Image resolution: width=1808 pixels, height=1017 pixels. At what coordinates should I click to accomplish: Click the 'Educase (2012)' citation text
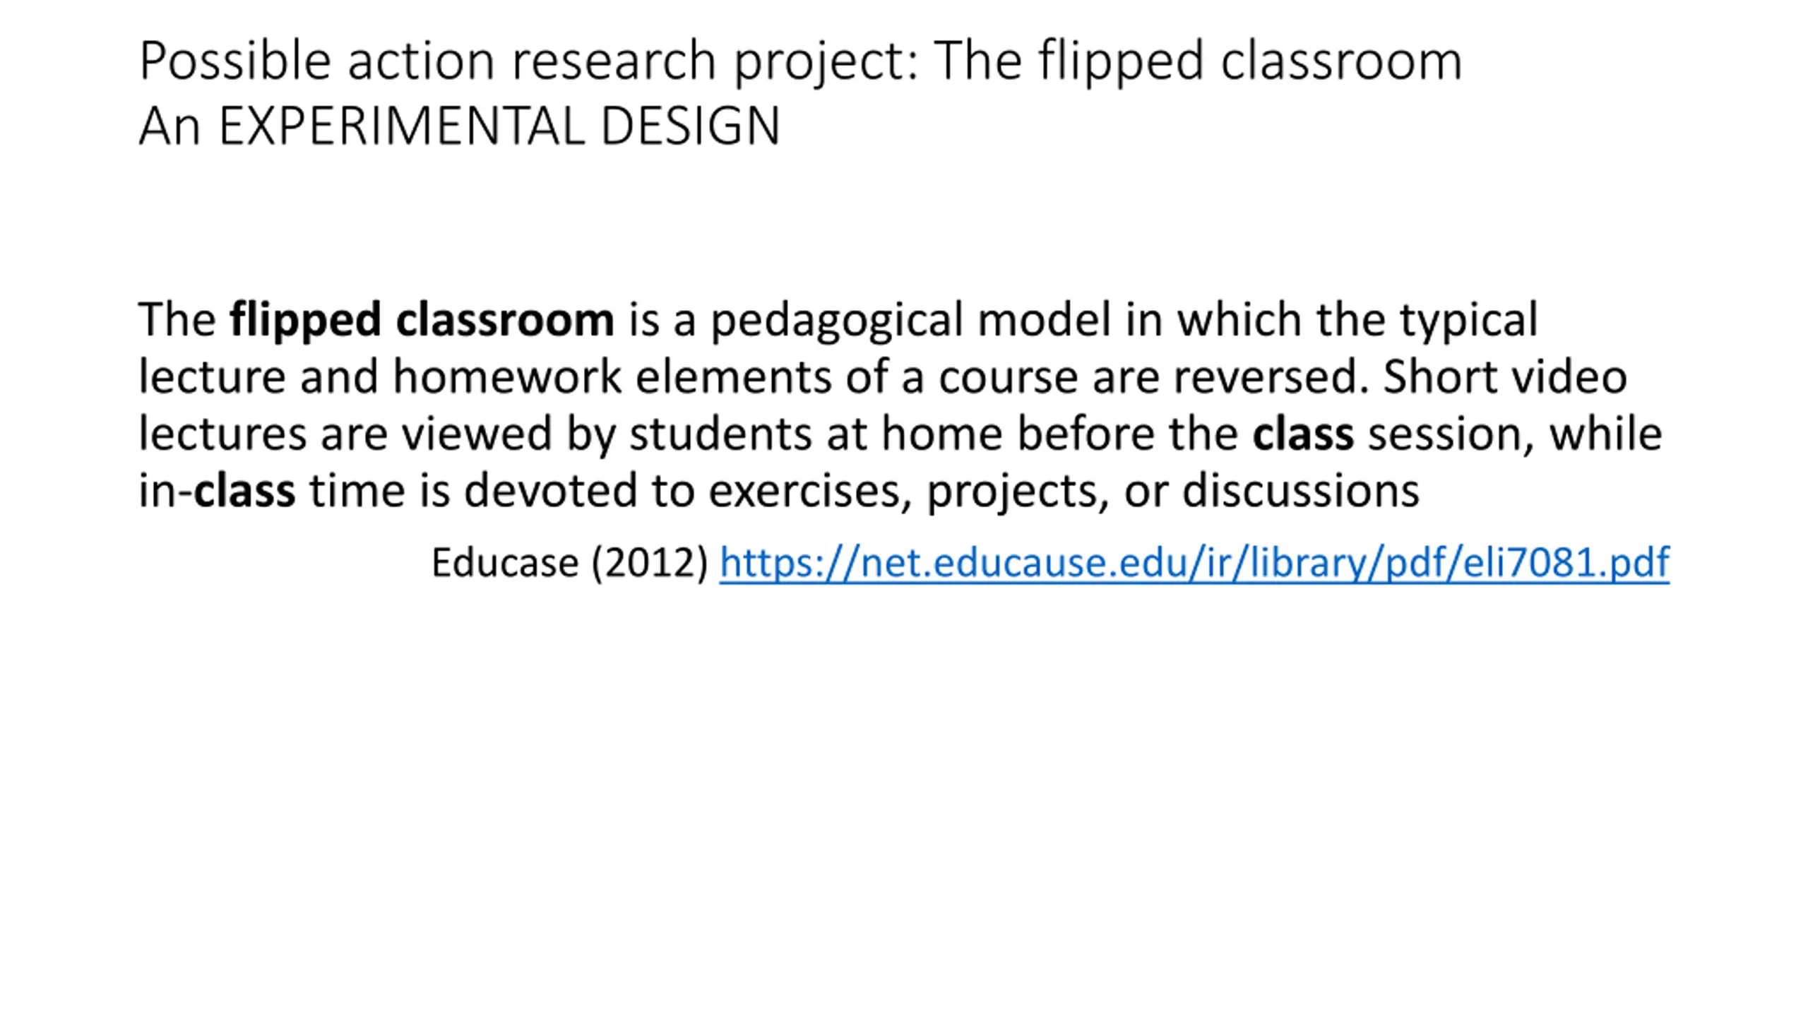click(x=569, y=563)
